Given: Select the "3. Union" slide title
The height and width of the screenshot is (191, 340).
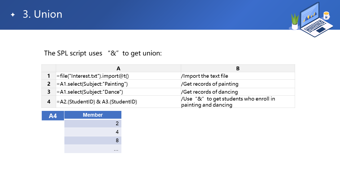Looking at the screenshot, I should (x=42, y=14).
